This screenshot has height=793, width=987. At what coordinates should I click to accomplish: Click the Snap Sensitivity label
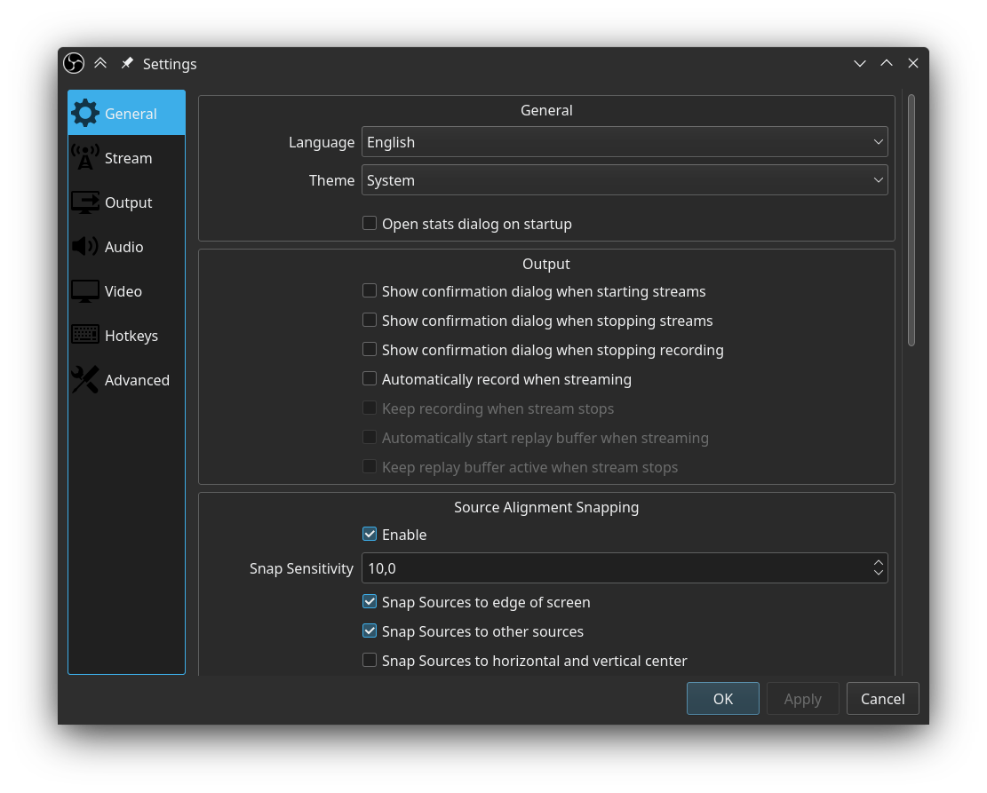click(x=301, y=568)
